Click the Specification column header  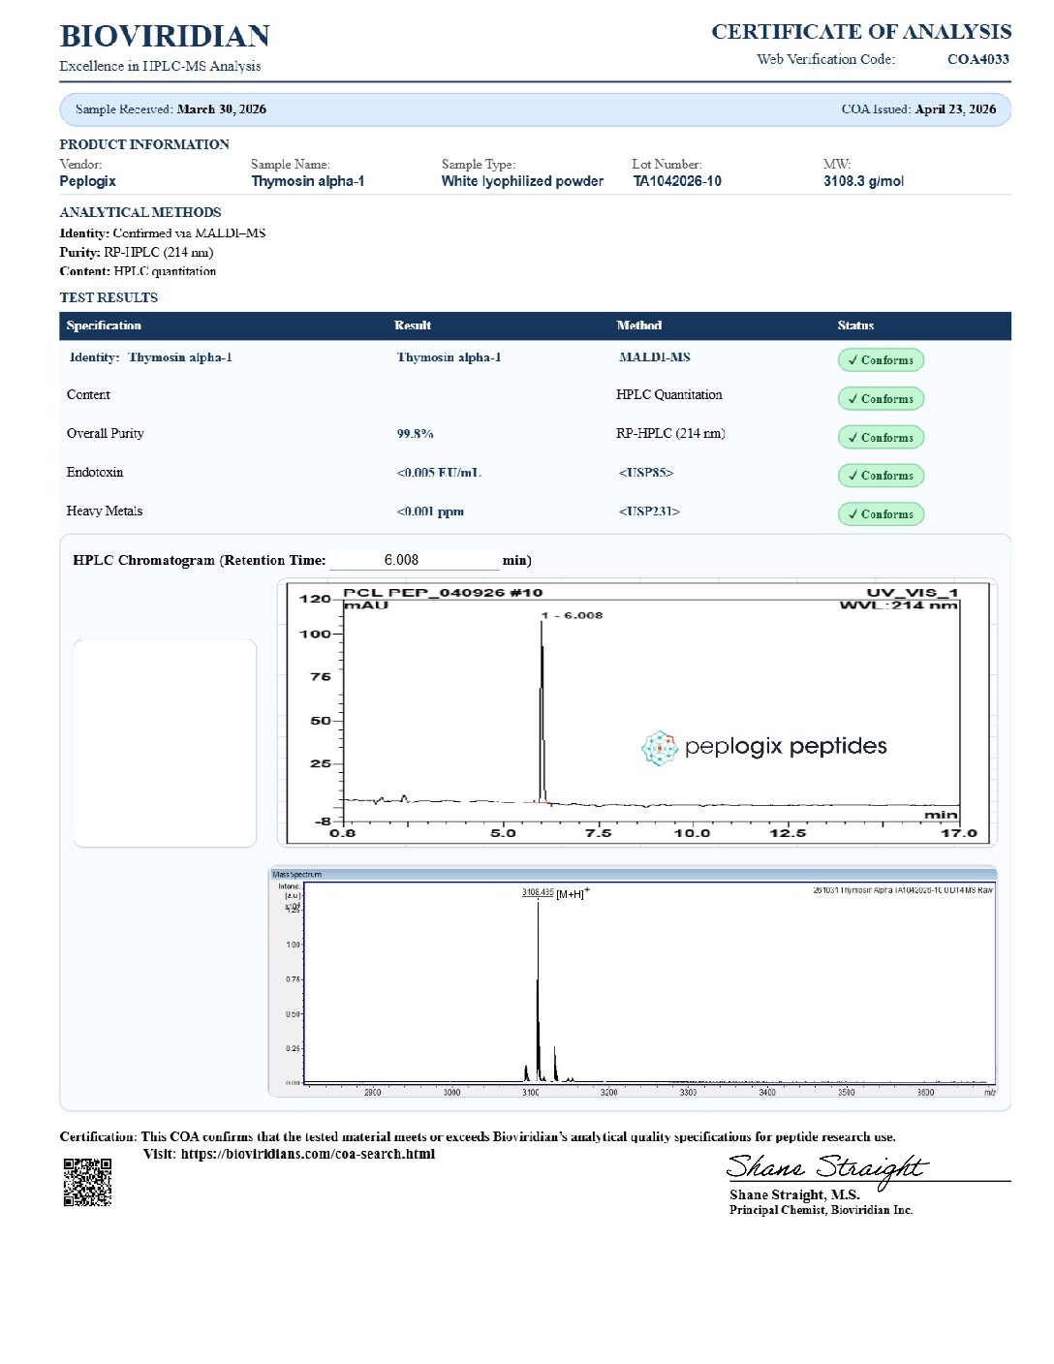click(x=104, y=325)
